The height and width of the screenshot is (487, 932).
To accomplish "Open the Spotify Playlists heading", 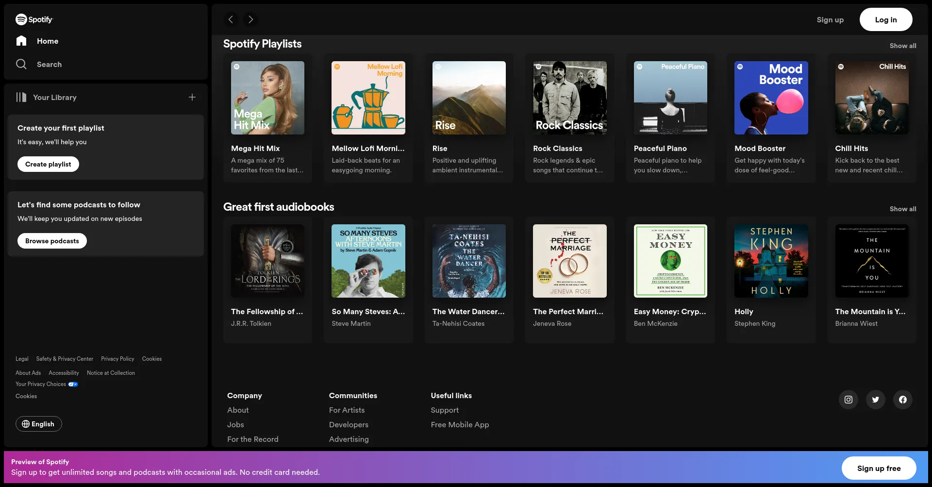I will (x=262, y=44).
